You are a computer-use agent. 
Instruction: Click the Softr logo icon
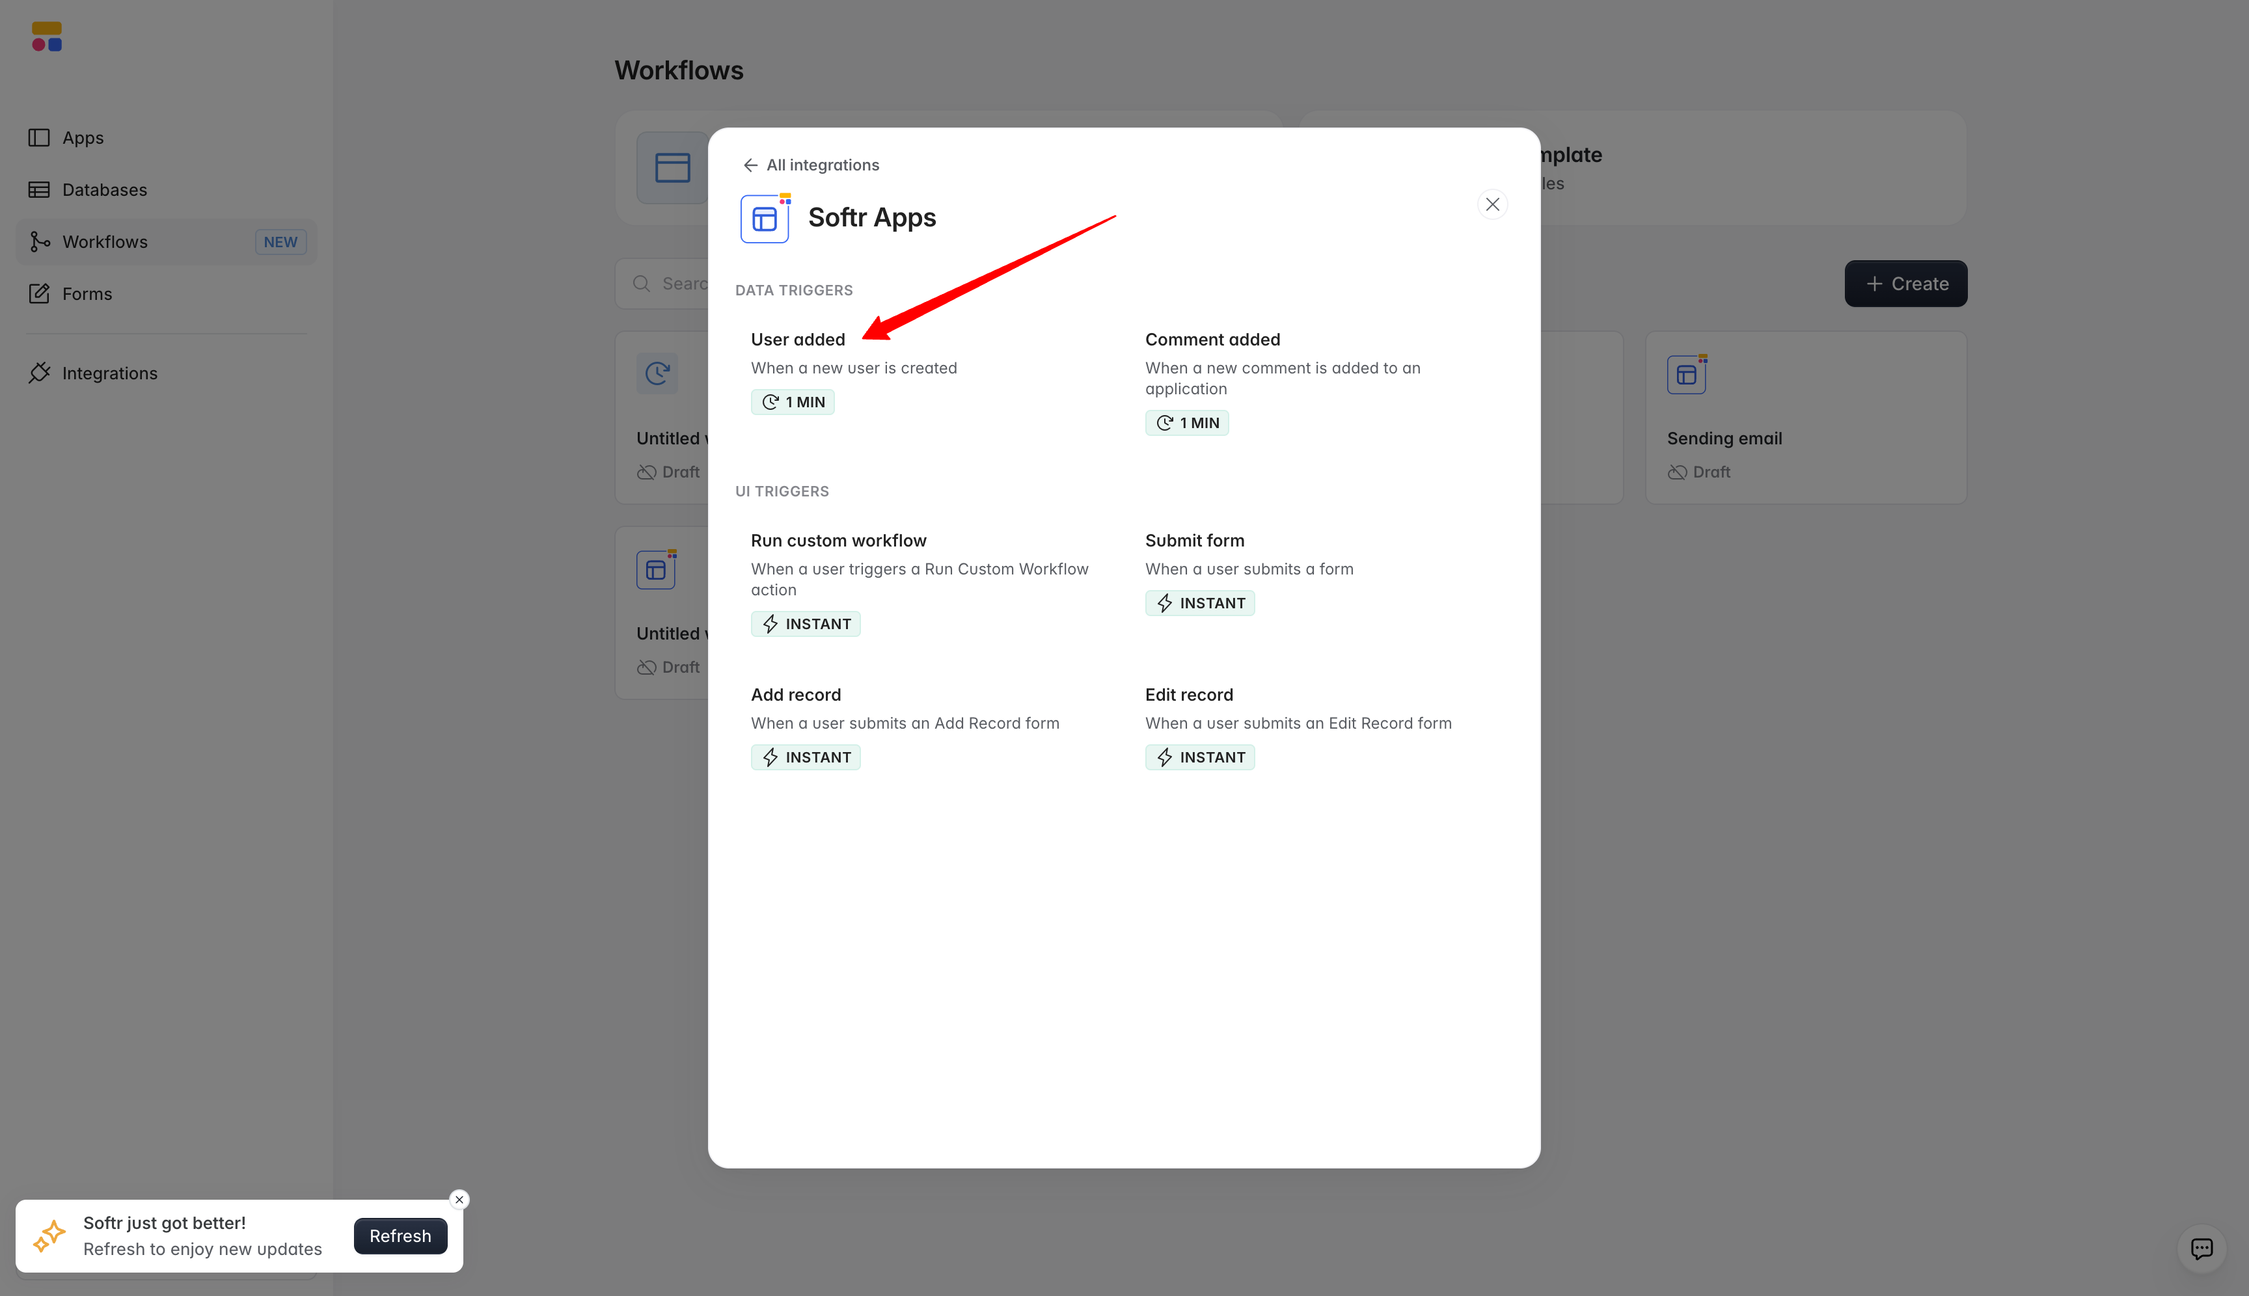(46, 36)
